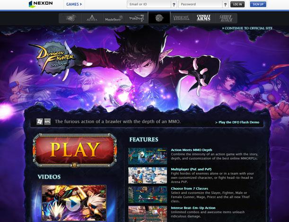This screenshot has height=222, width=289.
Task: Select the Combat Arms game tab
Action: coord(204,18)
